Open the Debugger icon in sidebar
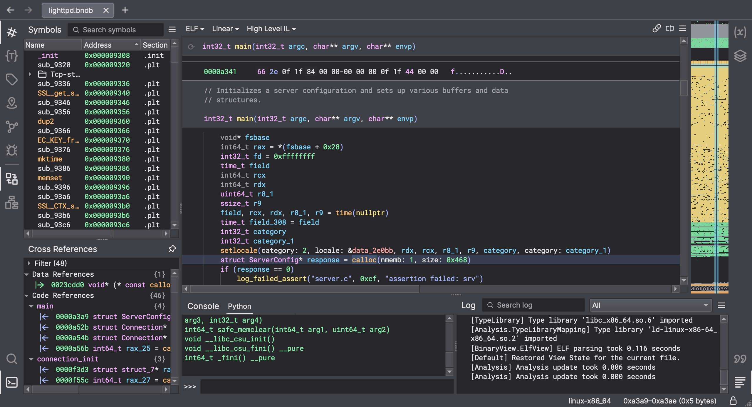752x407 pixels. tap(12, 150)
